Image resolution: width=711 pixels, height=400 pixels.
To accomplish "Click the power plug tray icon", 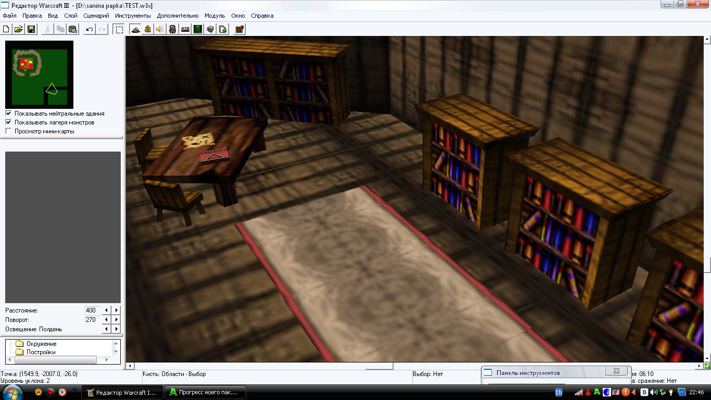I will coord(671,392).
